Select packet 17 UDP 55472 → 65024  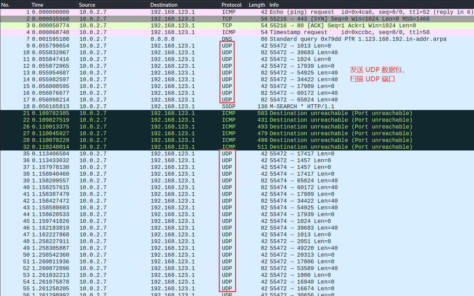[237, 100]
